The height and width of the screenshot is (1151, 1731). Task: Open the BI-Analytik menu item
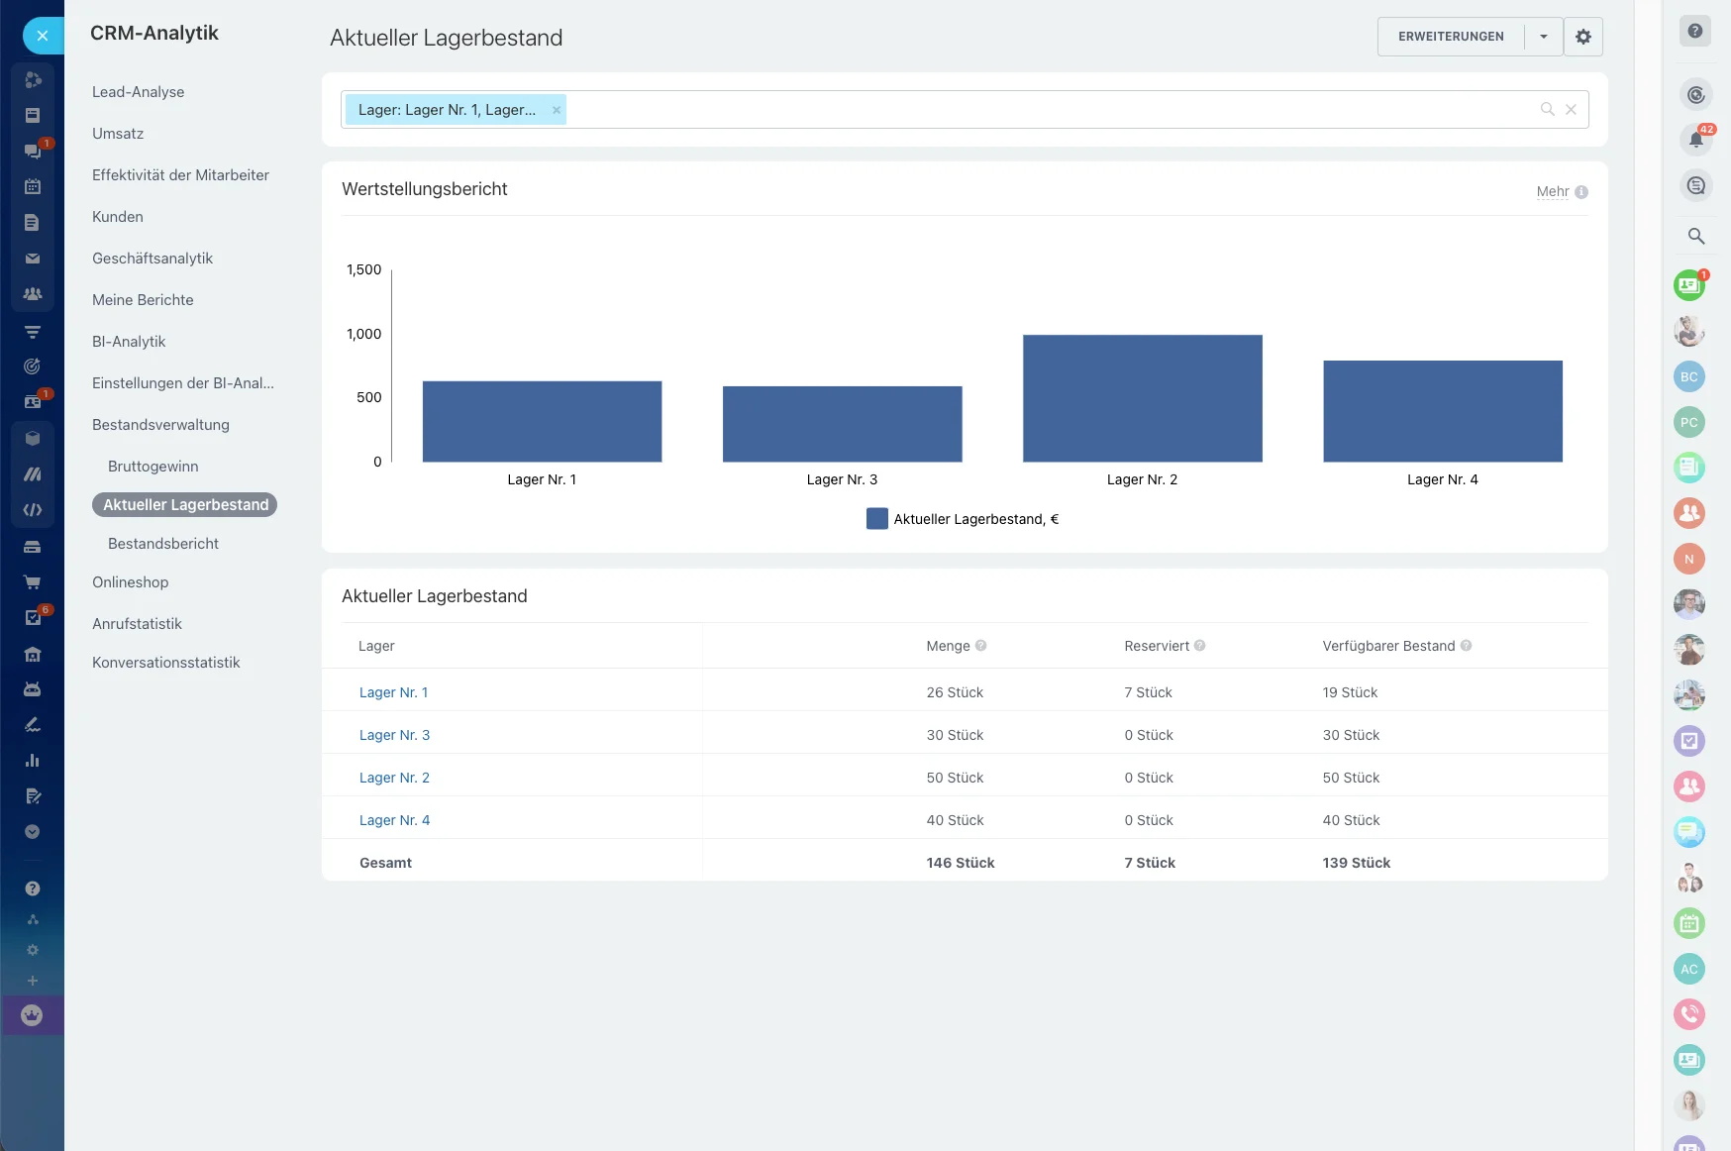[129, 342]
